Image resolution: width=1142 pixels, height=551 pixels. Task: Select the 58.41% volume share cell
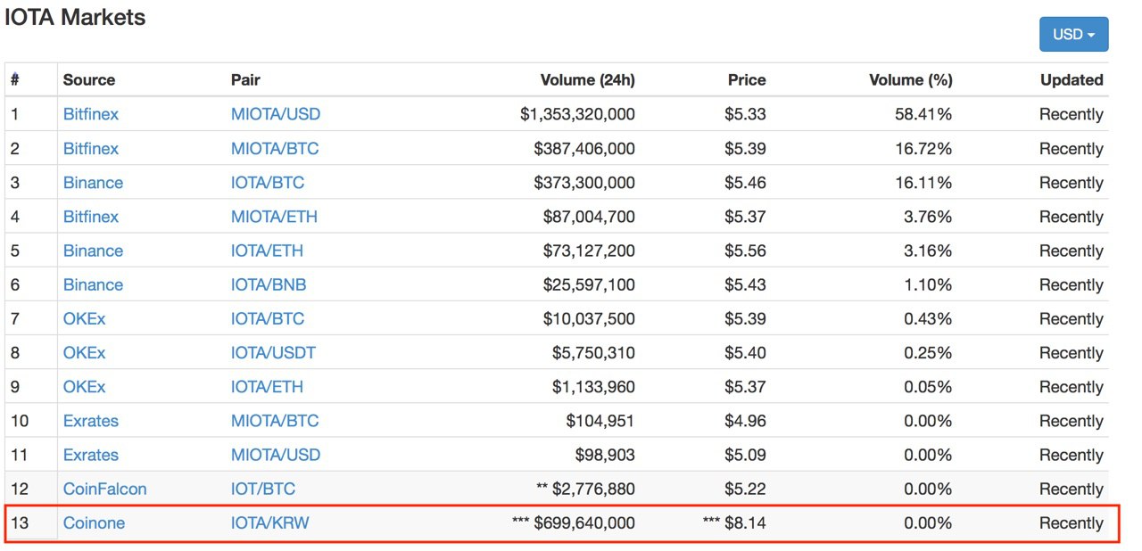tap(923, 114)
